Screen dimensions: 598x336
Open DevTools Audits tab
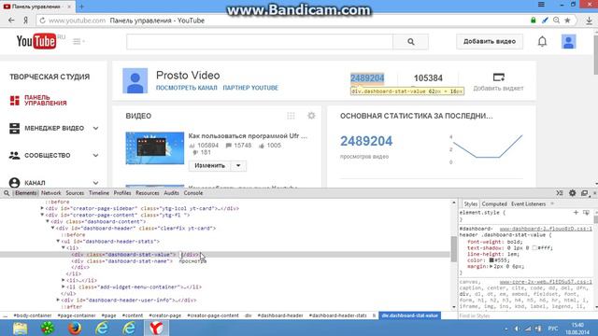pyautogui.click(x=171, y=193)
